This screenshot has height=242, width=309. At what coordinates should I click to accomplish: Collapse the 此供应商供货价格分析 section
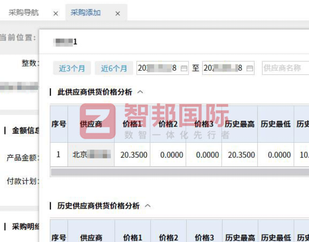(140, 92)
